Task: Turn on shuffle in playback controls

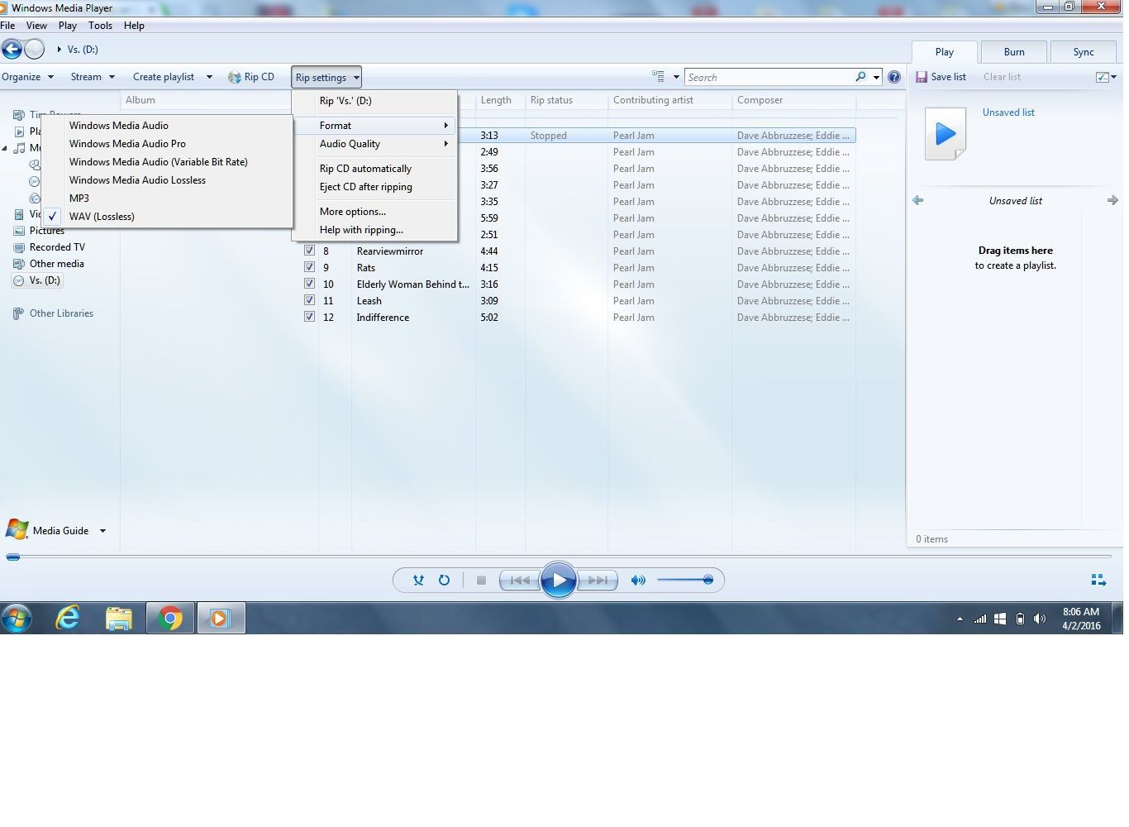Action: [418, 581]
